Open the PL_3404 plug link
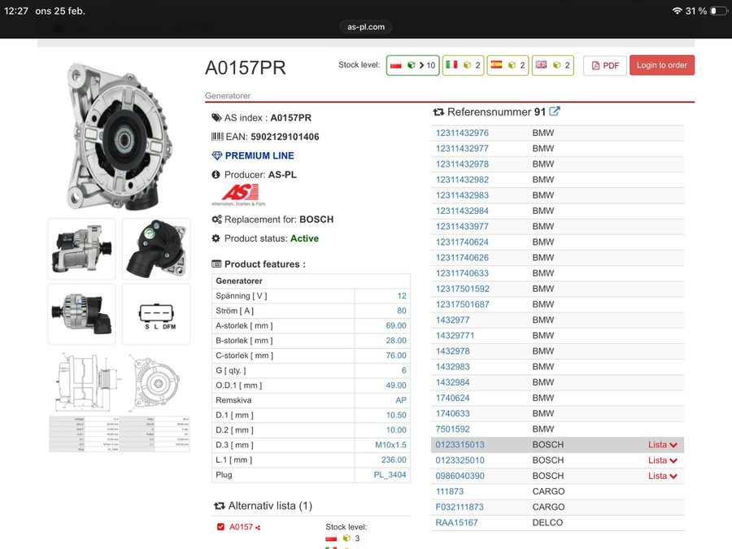 click(390, 474)
